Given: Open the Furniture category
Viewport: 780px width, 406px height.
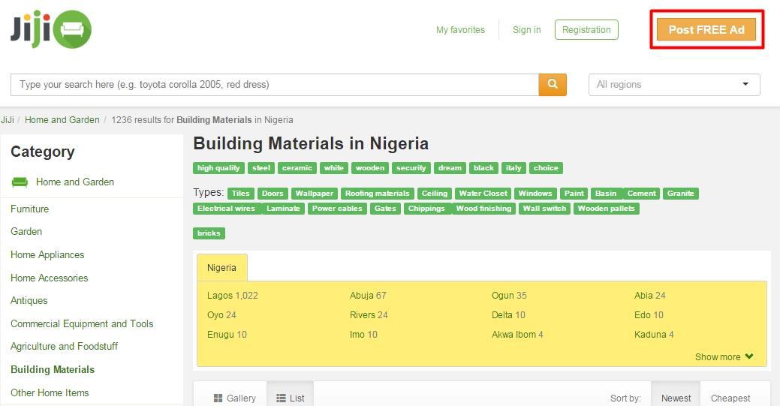Looking at the screenshot, I should pos(30,209).
